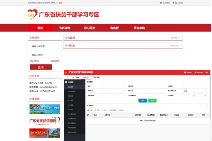Click the logout arrow icon in admin header
The width and height of the screenshot is (212, 141).
207,72
